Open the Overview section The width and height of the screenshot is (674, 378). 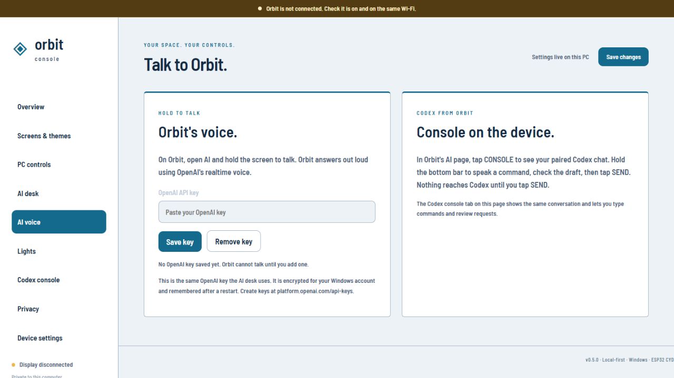(x=58, y=107)
